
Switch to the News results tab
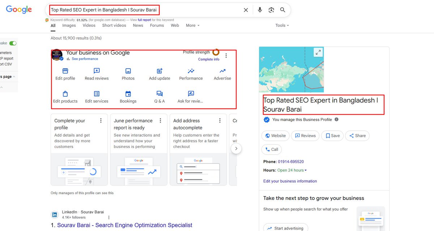(x=138, y=25)
